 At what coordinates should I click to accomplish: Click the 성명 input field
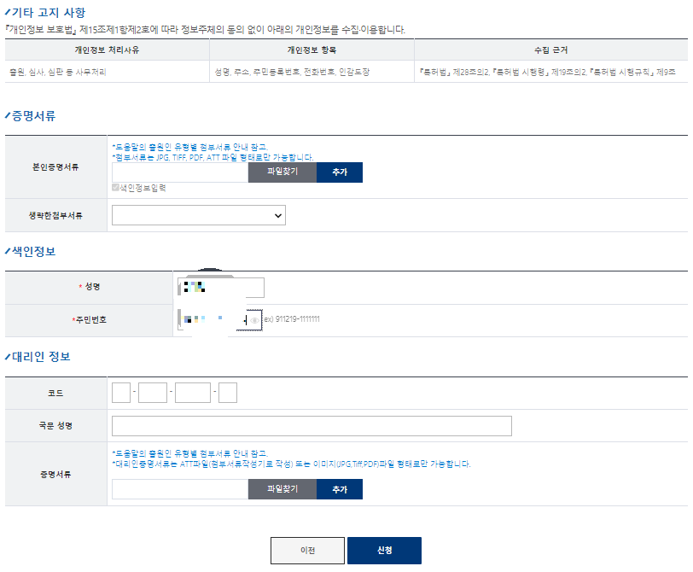[221, 288]
